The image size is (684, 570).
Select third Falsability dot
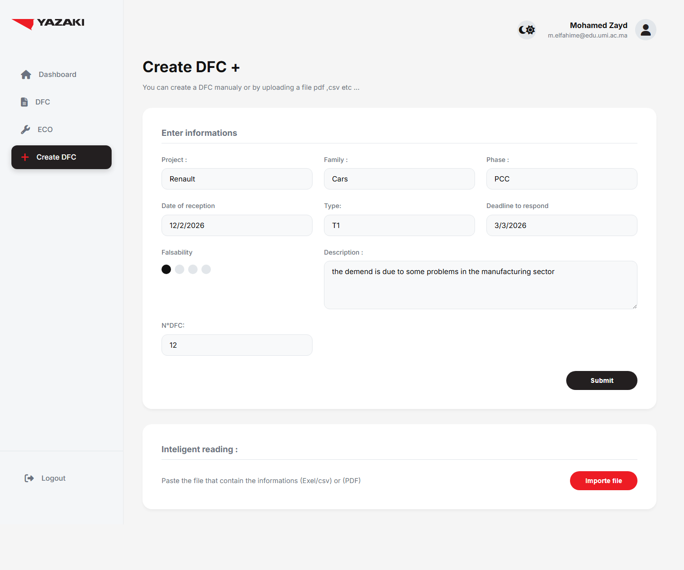click(x=193, y=269)
